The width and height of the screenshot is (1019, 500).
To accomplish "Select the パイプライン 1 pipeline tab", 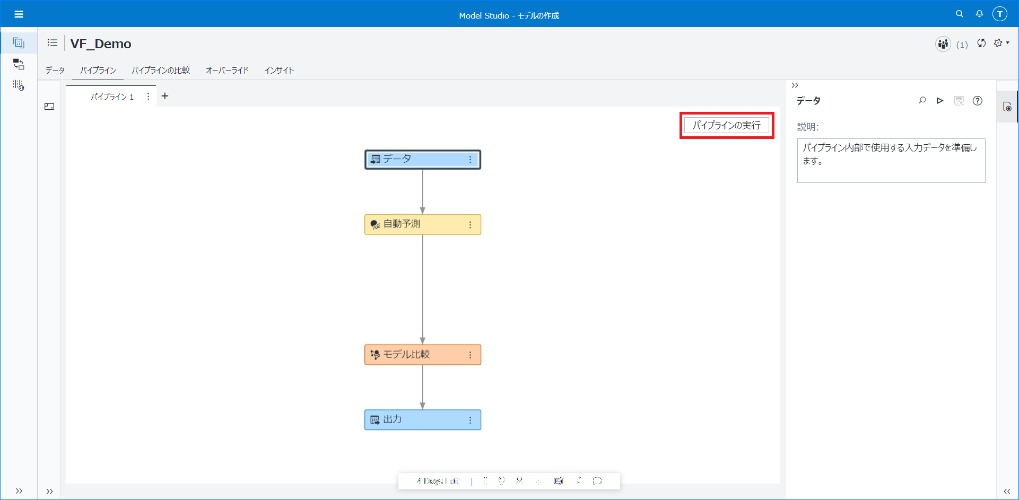I will [x=112, y=97].
